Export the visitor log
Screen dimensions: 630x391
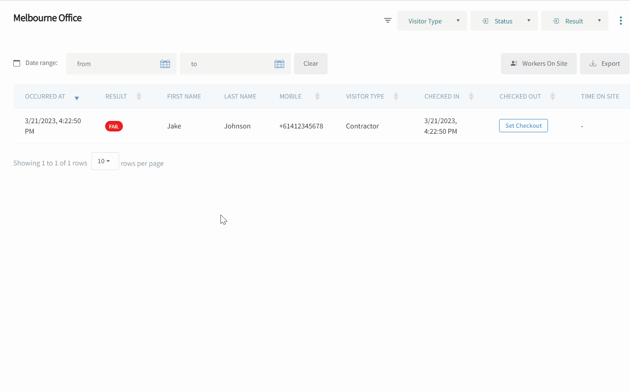[x=604, y=64]
